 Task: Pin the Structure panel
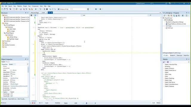click(x=26, y=13)
